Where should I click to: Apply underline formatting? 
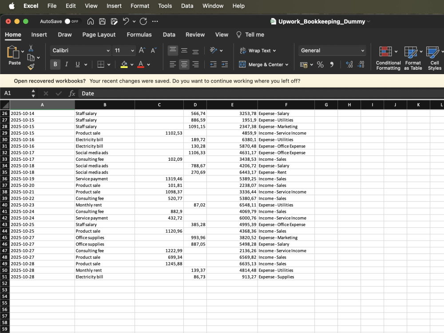pyautogui.click(x=78, y=64)
